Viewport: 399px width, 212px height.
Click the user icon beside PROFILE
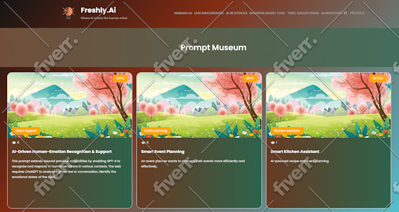click(x=345, y=13)
